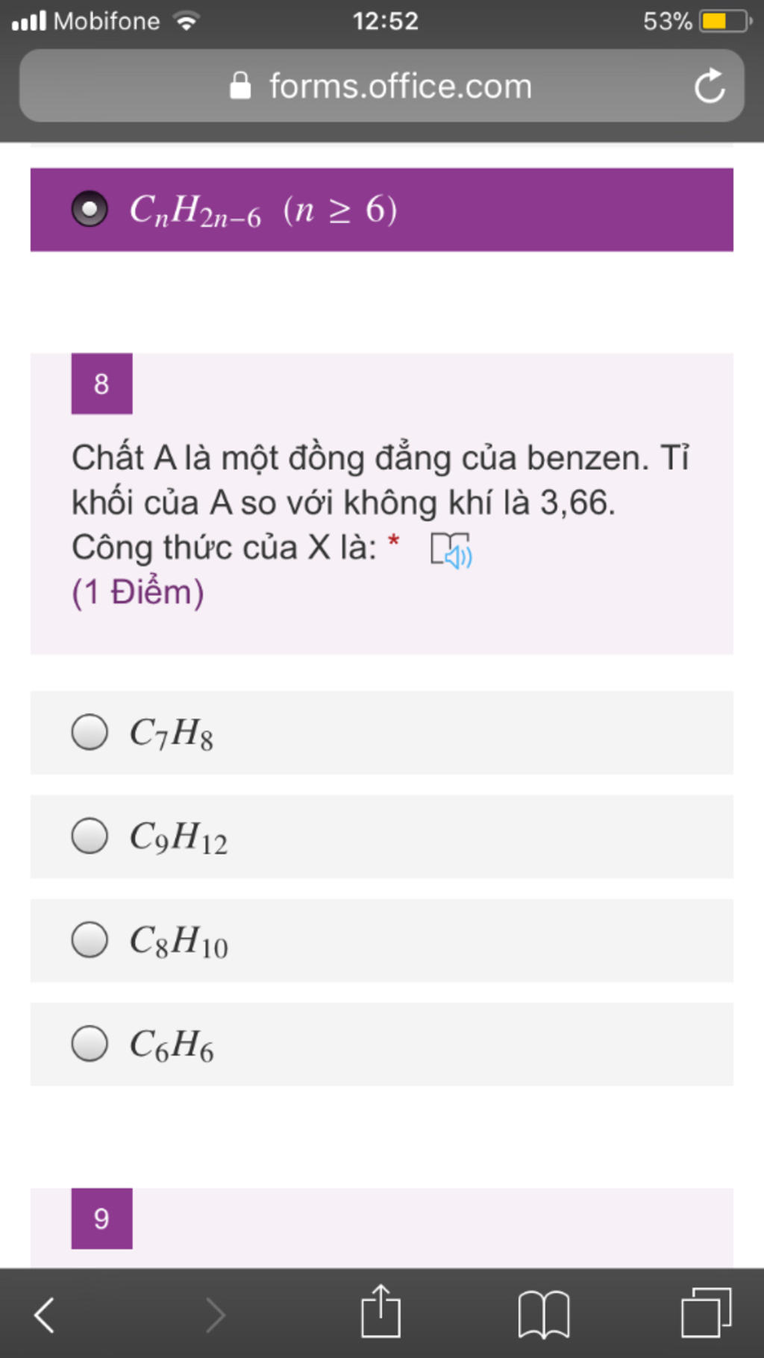Tap the 12:52 clock in status bar

pos(386,21)
